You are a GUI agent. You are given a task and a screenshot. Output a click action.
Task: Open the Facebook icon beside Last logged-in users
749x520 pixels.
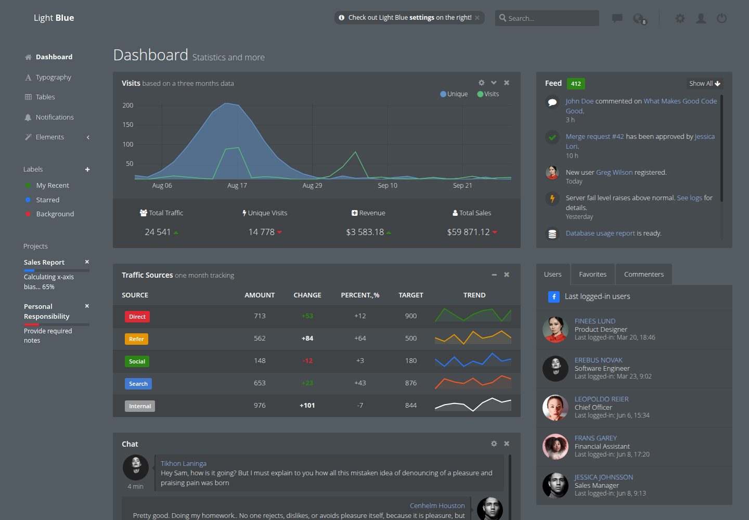click(554, 296)
